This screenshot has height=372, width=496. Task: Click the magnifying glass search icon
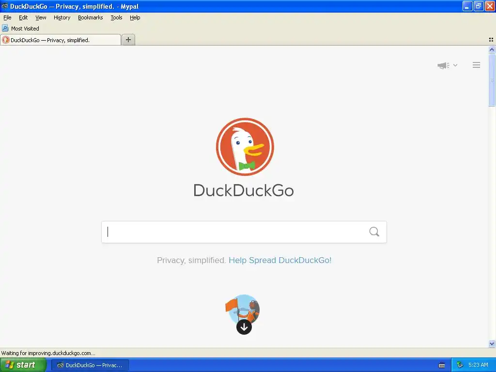[374, 232]
